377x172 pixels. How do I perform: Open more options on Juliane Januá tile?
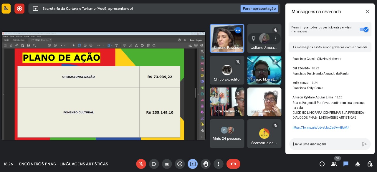[275, 39]
